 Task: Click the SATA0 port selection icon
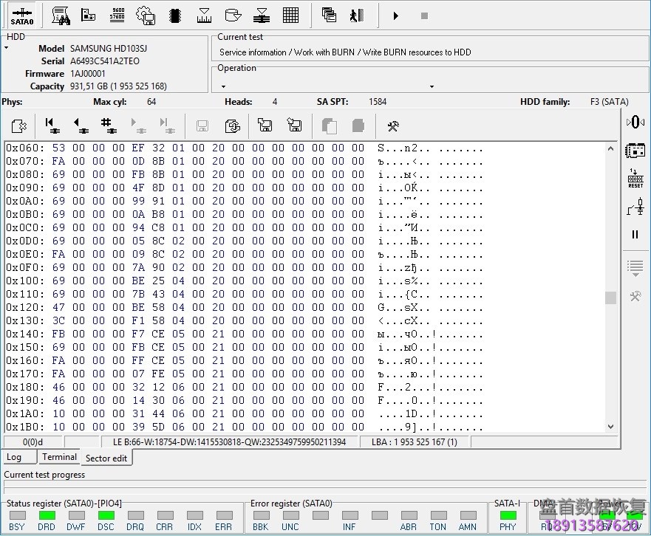pyautogui.click(x=21, y=15)
